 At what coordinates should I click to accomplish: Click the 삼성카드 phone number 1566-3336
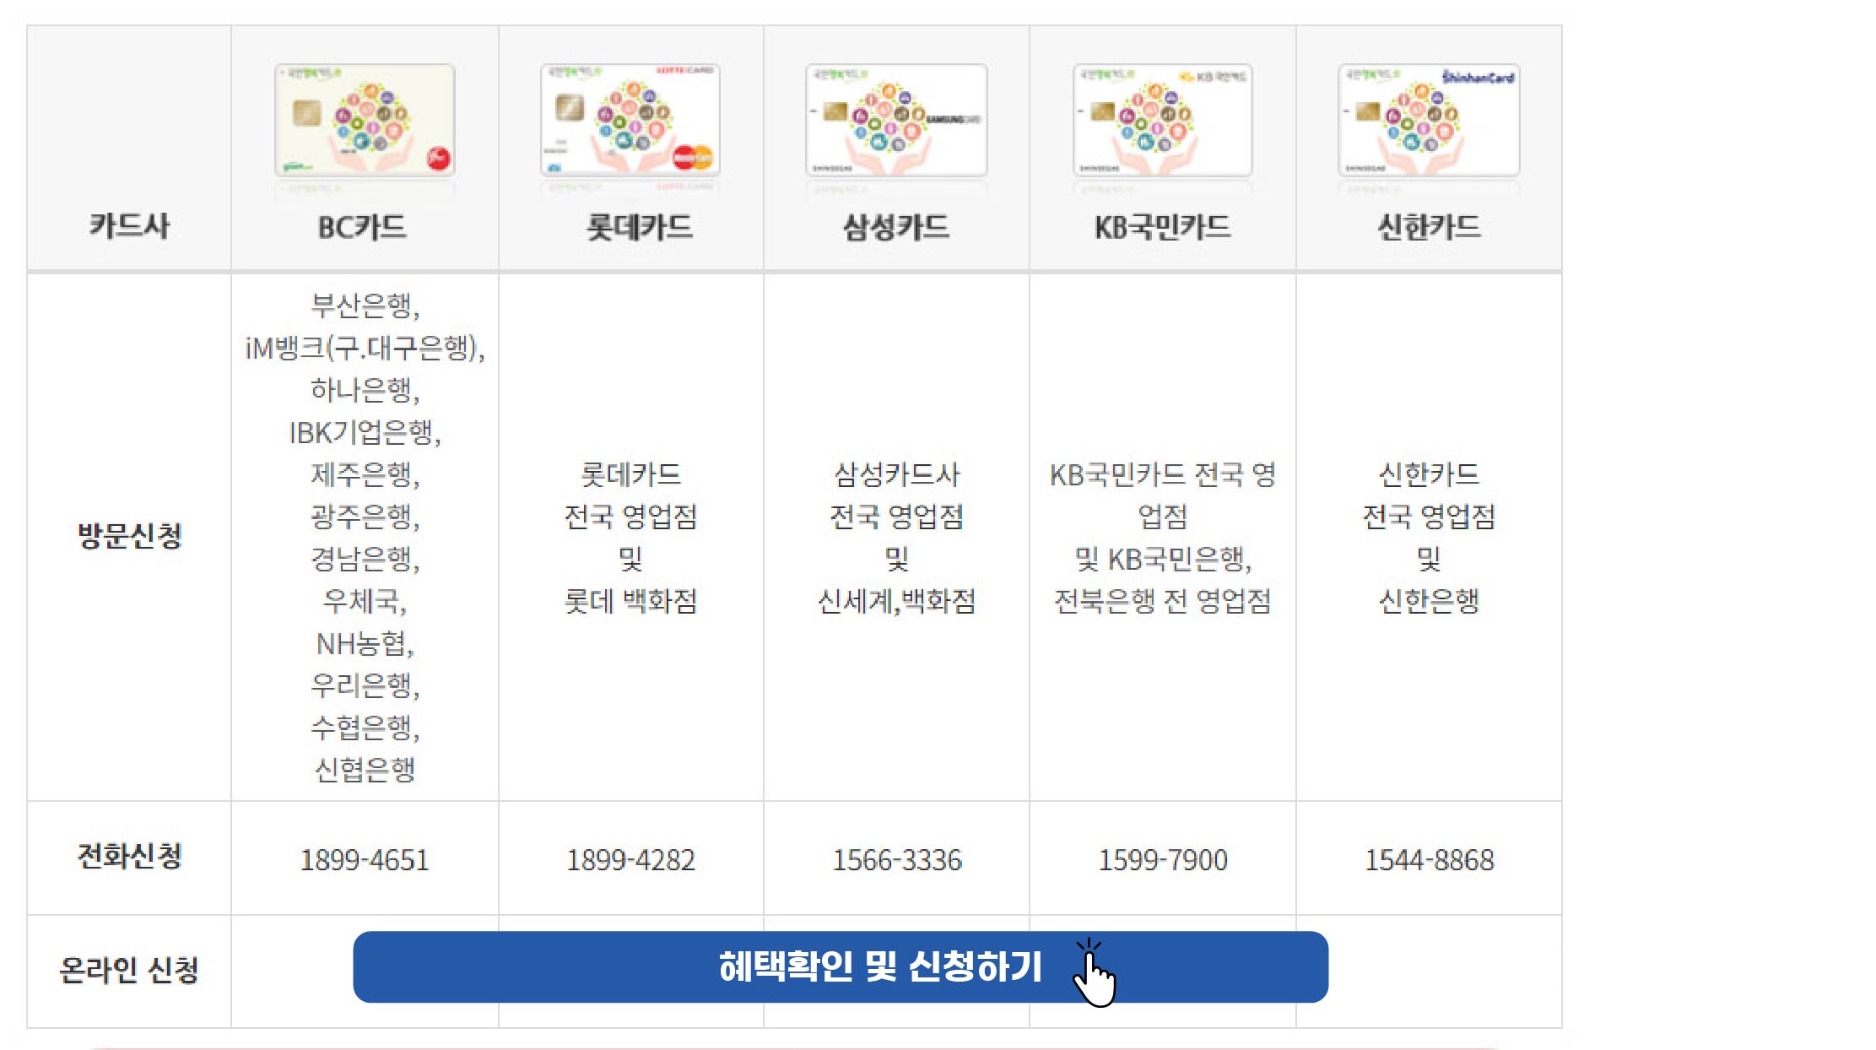[x=896, y=860]
